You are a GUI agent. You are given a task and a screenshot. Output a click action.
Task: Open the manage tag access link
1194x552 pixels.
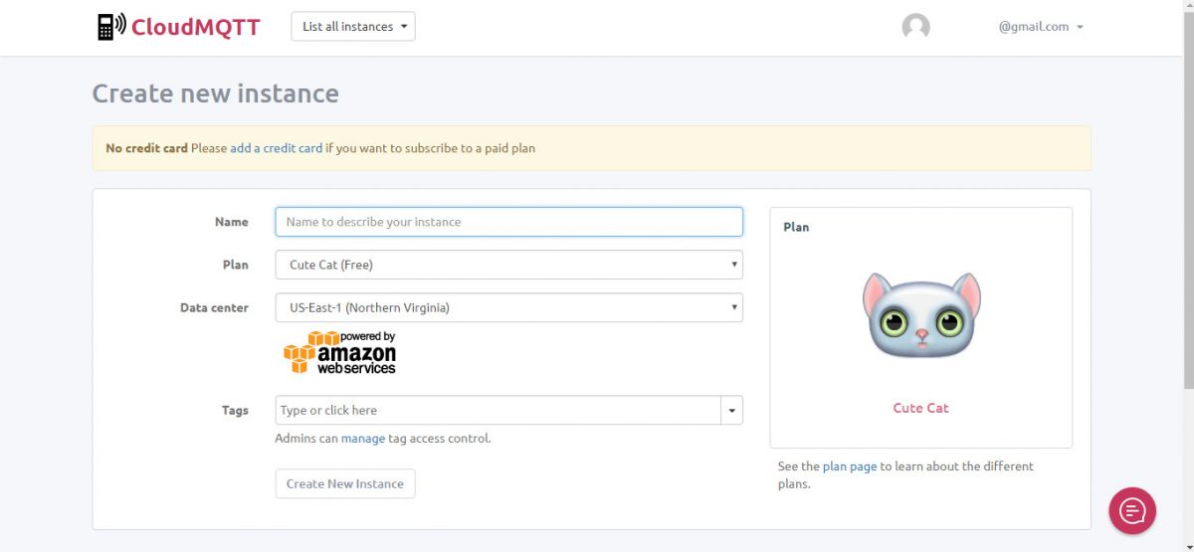coord(363,438)
